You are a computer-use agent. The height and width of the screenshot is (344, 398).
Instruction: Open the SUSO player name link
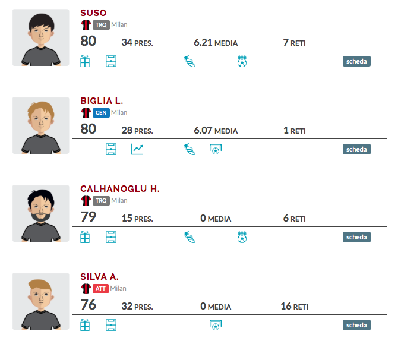pos(93,12)
